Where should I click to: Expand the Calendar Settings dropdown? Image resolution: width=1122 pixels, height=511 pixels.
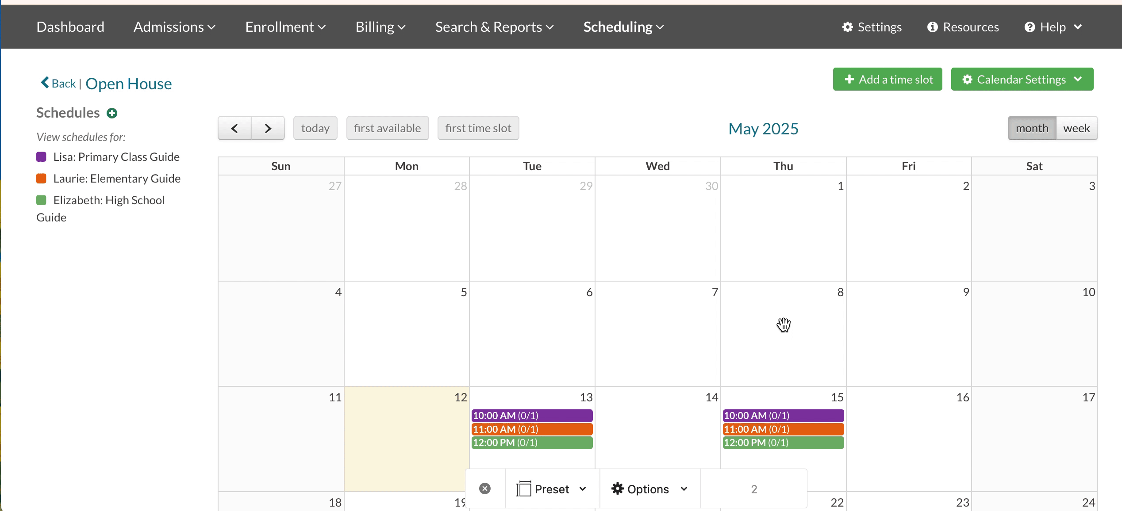point(1022,80)
